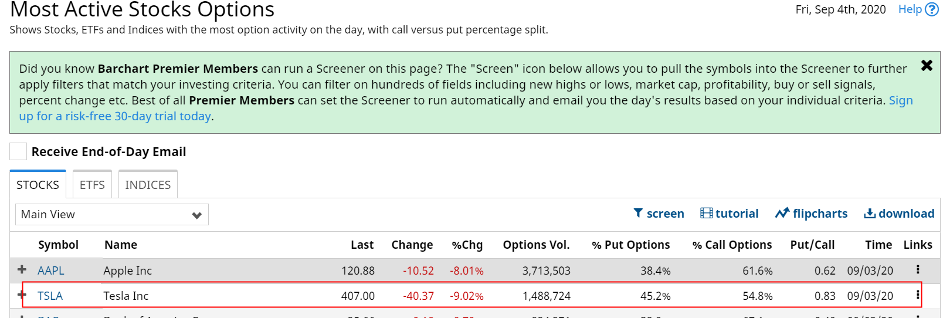Switch to the INDICES tab
Screen dimensions: 943x318
click(x=148, y=185)
